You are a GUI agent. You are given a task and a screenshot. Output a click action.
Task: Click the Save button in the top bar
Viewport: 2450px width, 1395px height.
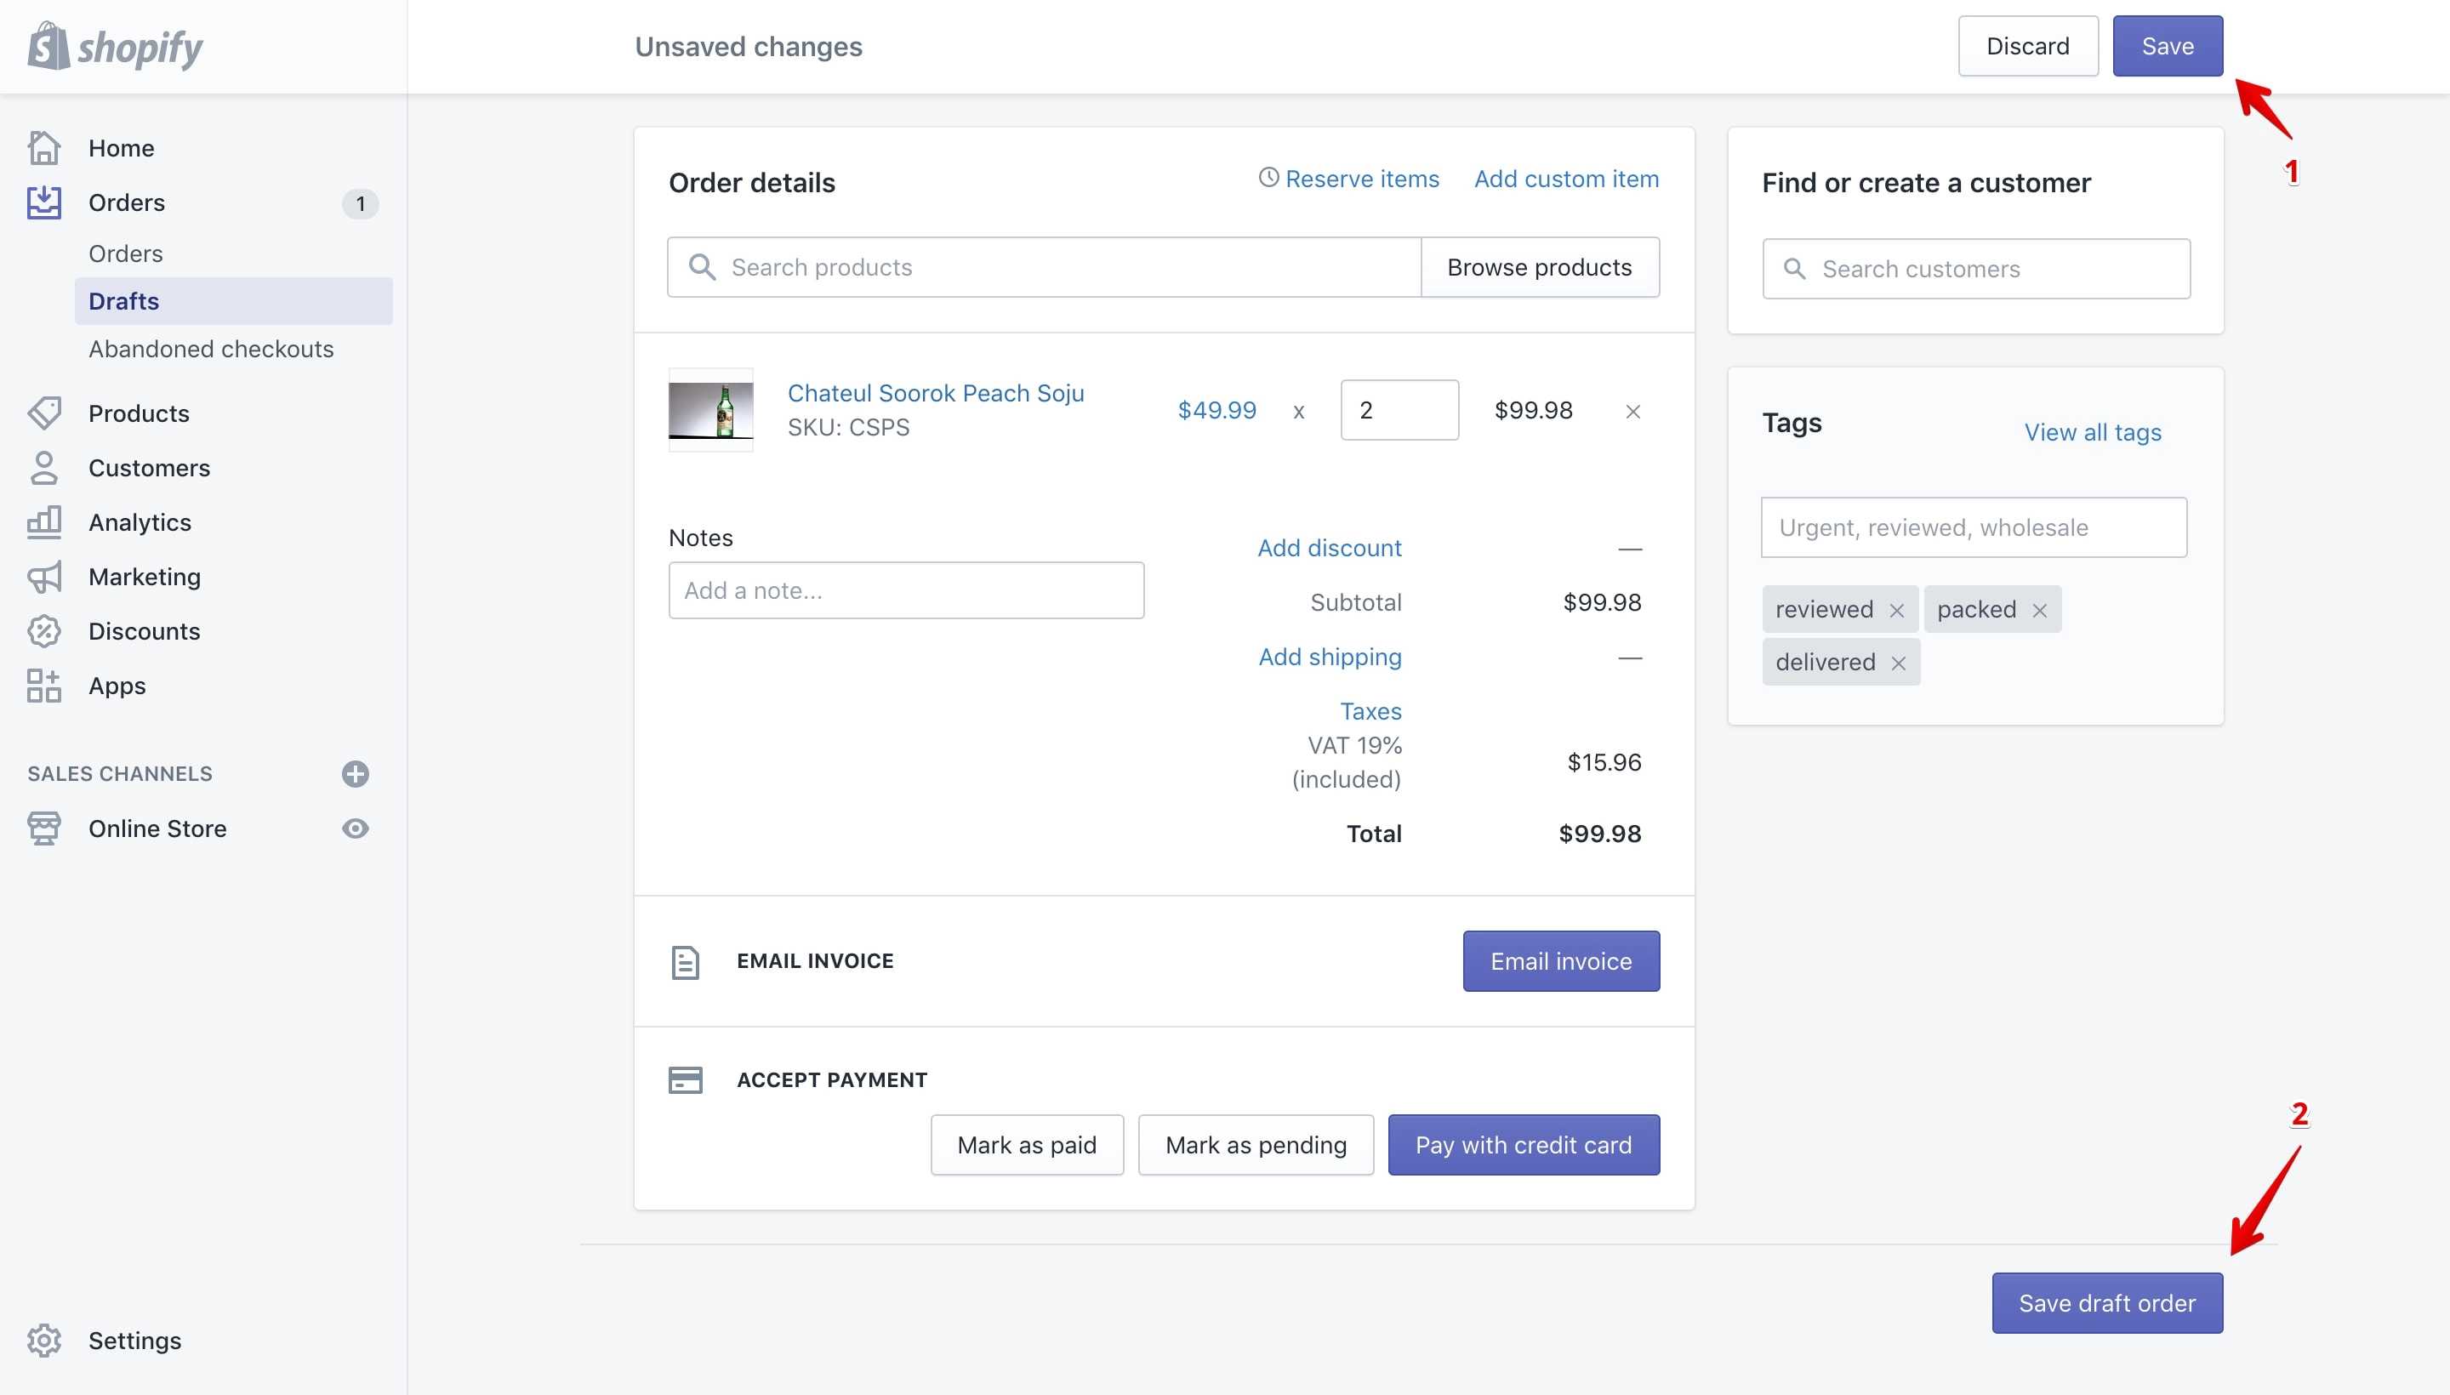point(2168,46)
